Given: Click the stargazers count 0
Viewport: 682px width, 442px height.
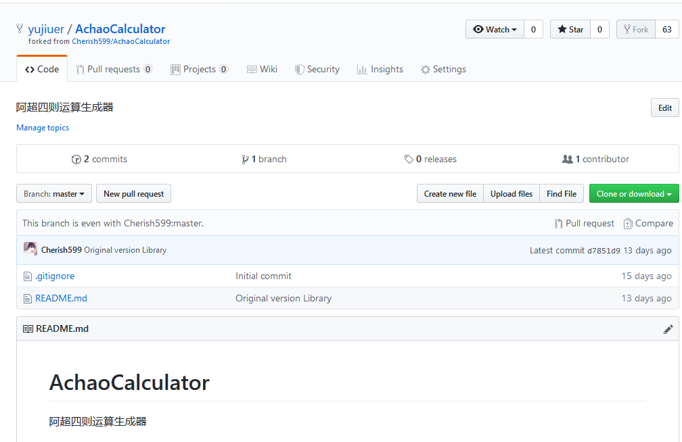Looking at the screenshot, I should 599,29.
